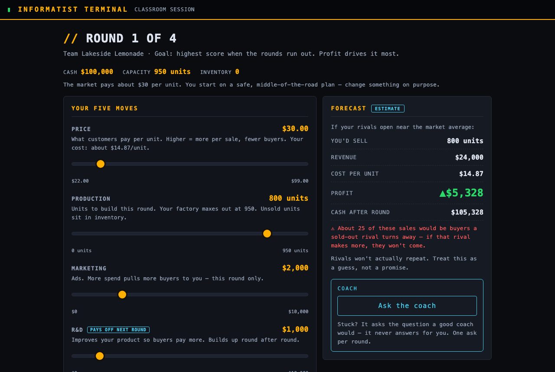Click the Price value $30.00
This screenshot has width=555, height=372.
coord(295,128)
